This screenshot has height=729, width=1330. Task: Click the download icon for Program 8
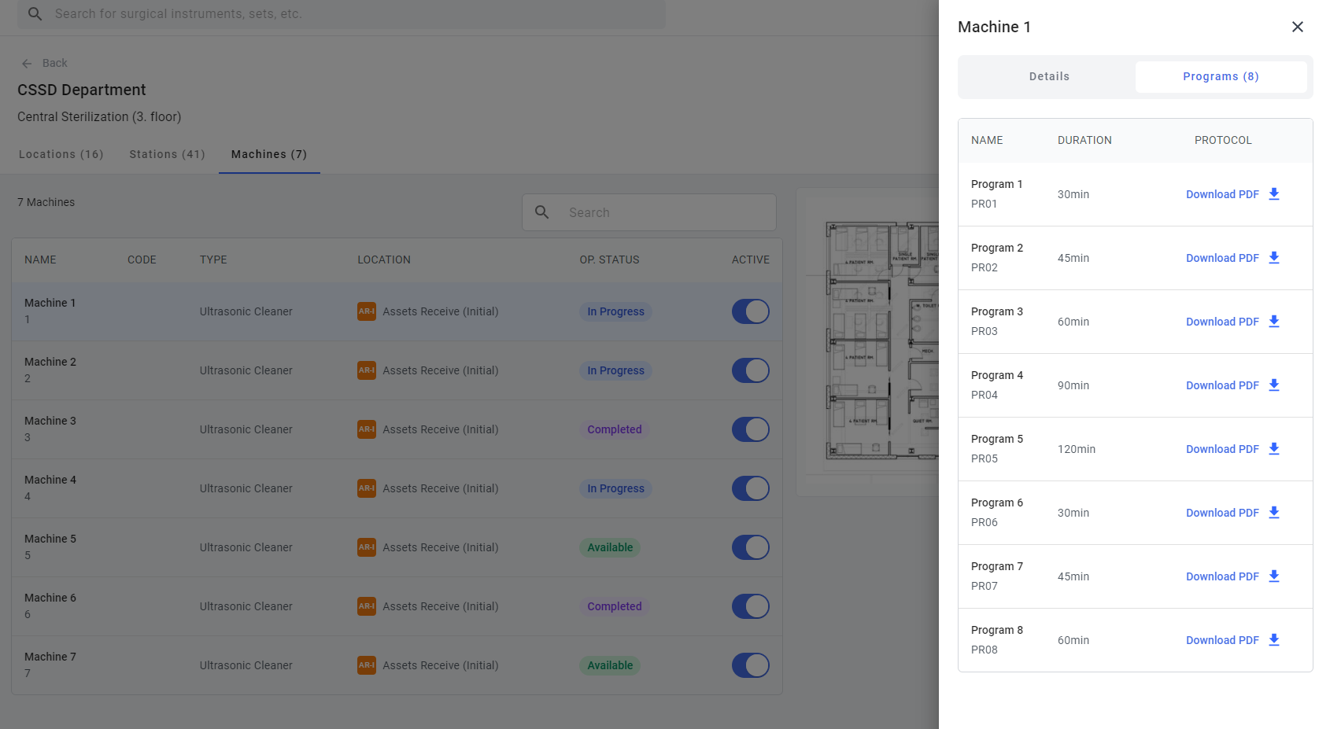coord(1274,640)
